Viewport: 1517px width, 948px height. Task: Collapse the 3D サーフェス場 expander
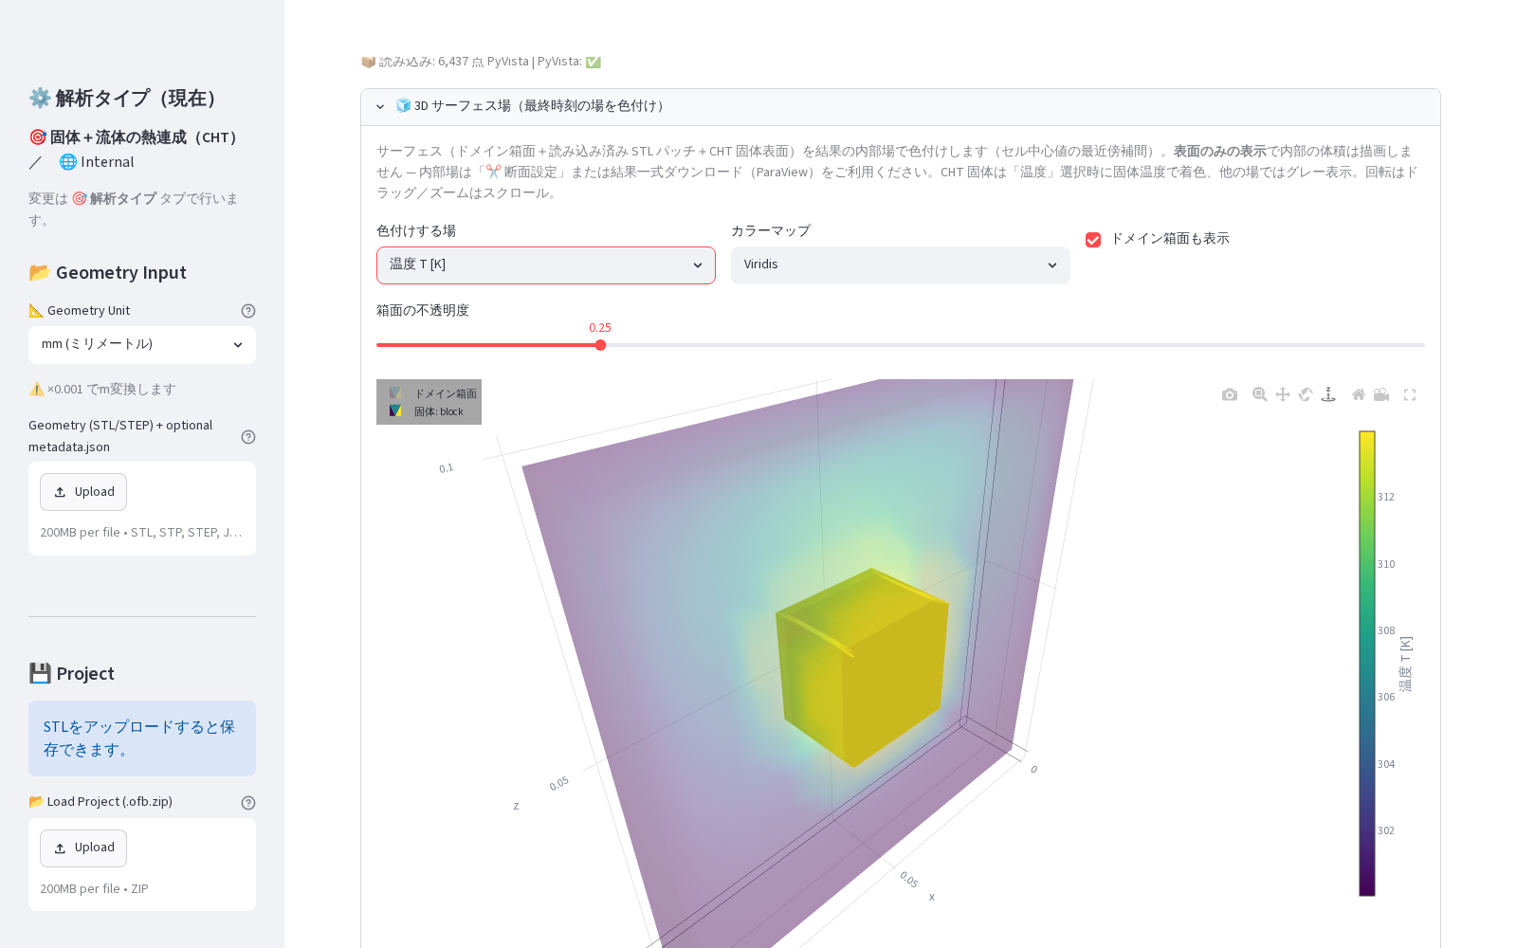click(x=901, y=107)
